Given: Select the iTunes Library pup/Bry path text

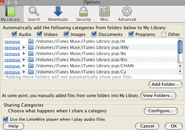Looking at the screenshot, I should pos(81,60).
